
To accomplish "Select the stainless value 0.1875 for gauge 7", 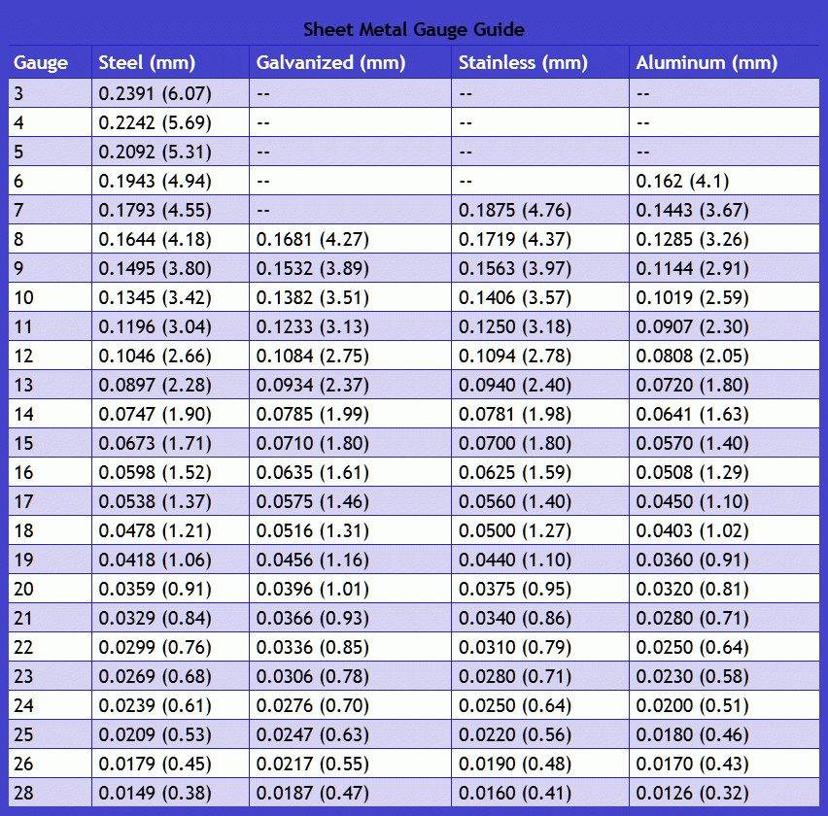I will [510, 210].
